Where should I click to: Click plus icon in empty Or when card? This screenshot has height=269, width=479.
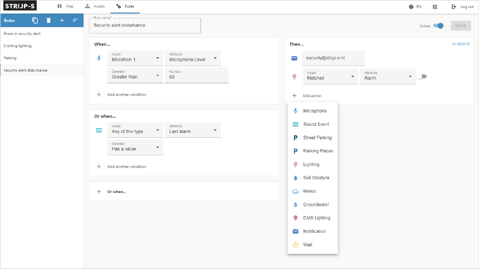point(99,191)
